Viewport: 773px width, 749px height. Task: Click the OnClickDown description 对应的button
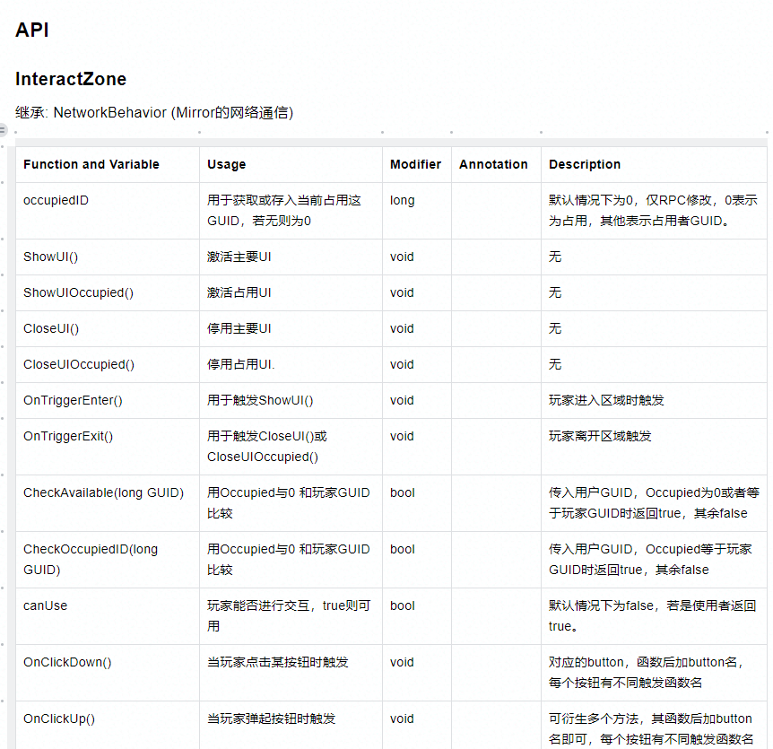point(654,673)
